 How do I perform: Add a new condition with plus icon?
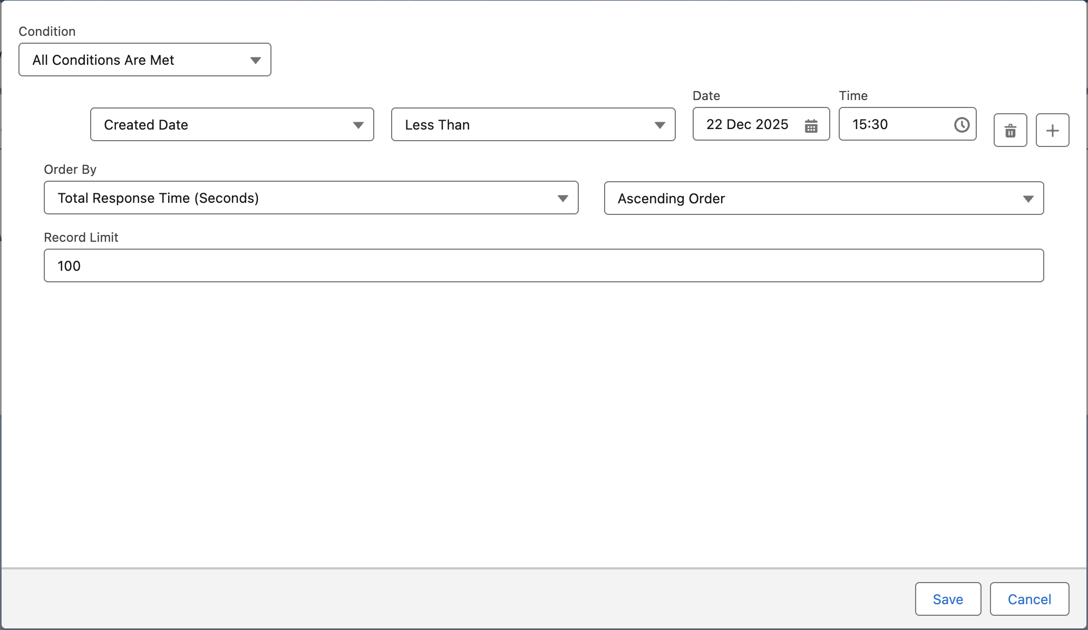tap(1052, 130)
